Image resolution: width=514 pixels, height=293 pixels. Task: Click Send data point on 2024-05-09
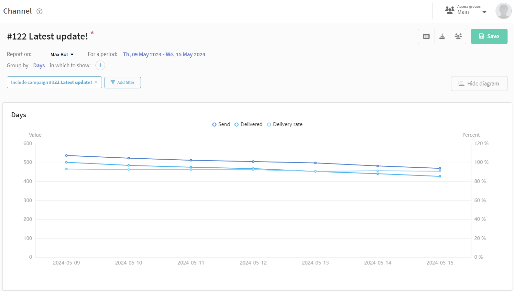pyautogui.click(x=67, y=156)
